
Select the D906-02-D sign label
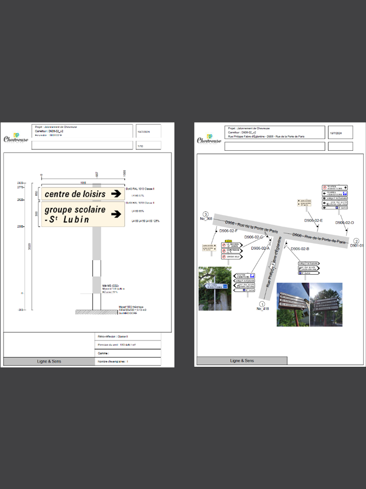[x=344, y=222]
